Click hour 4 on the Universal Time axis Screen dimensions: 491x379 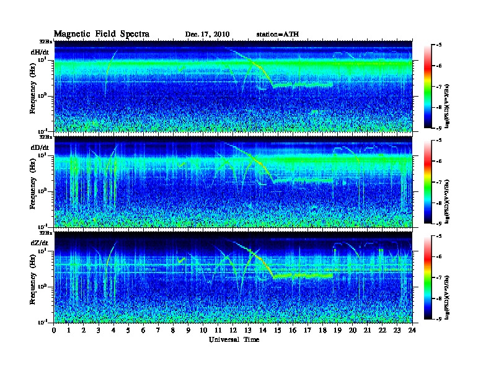click(113, 330)
